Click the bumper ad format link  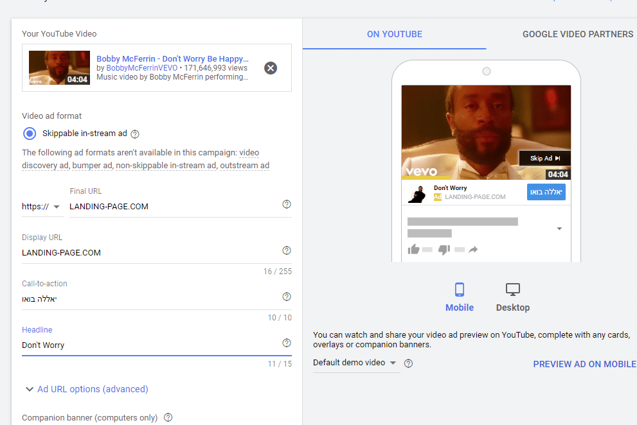click(x=92, y=165)
